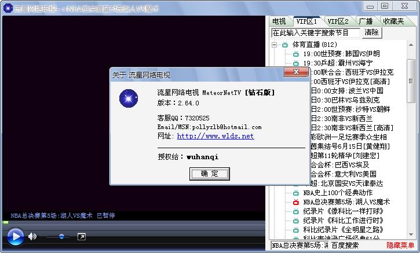
Task: Collapse the 体育直播 tree node
Action: click(274, 45)
